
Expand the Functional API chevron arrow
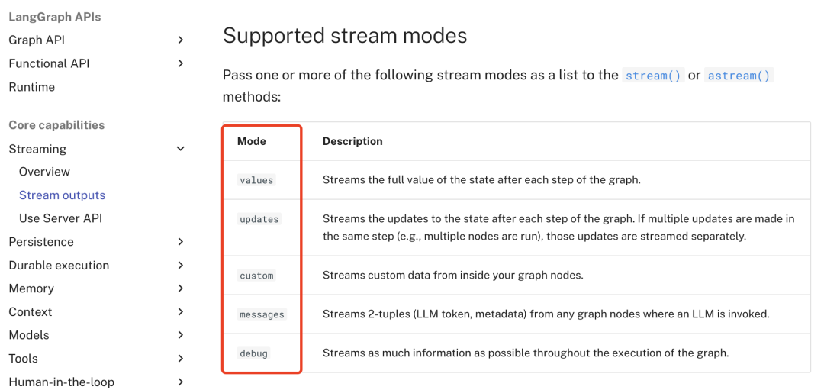pos(180,63)
